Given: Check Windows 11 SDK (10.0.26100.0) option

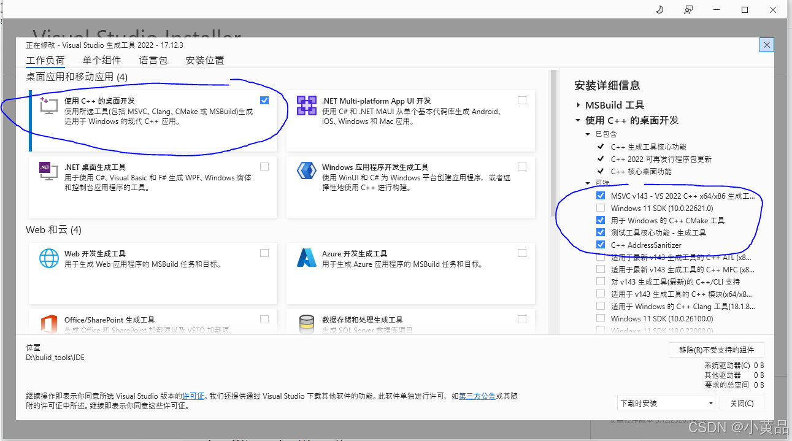Looking at the screenshot, I should [601, 318].
